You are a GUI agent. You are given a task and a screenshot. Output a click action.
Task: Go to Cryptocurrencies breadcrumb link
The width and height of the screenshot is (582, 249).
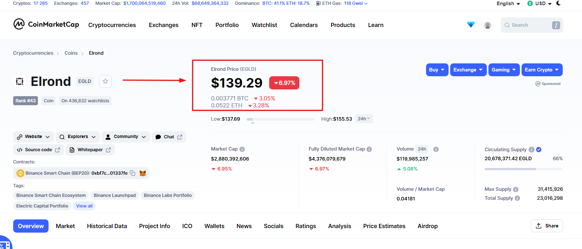33,53
